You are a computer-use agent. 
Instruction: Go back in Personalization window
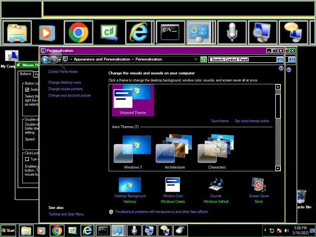45,60
